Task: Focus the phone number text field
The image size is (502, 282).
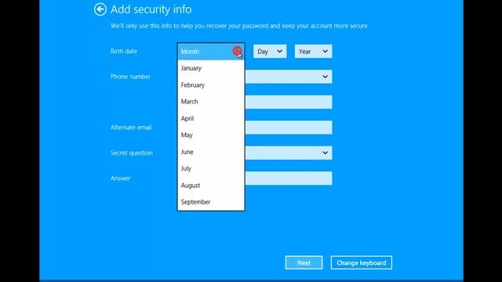Action: (x=289, y=102)
